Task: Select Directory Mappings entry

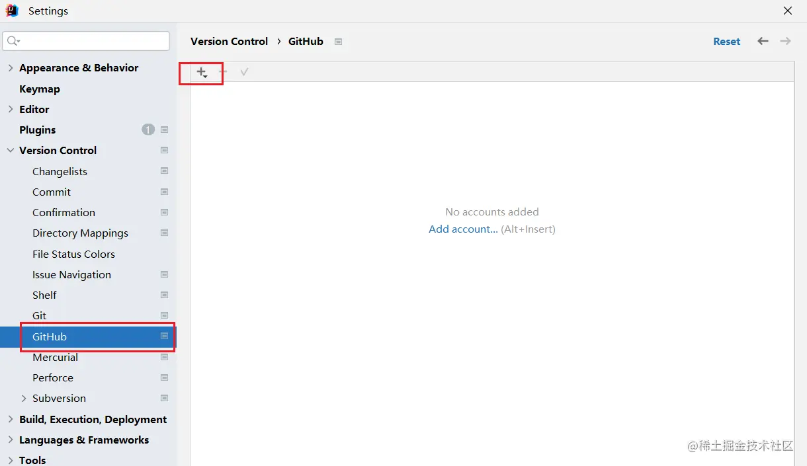Action: click(80, 233)
